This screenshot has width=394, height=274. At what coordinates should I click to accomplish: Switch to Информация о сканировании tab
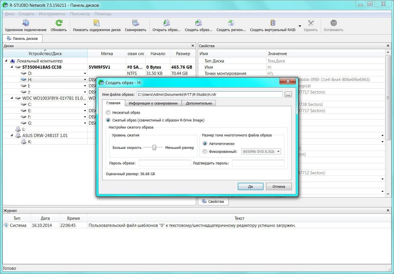[153, 103]
